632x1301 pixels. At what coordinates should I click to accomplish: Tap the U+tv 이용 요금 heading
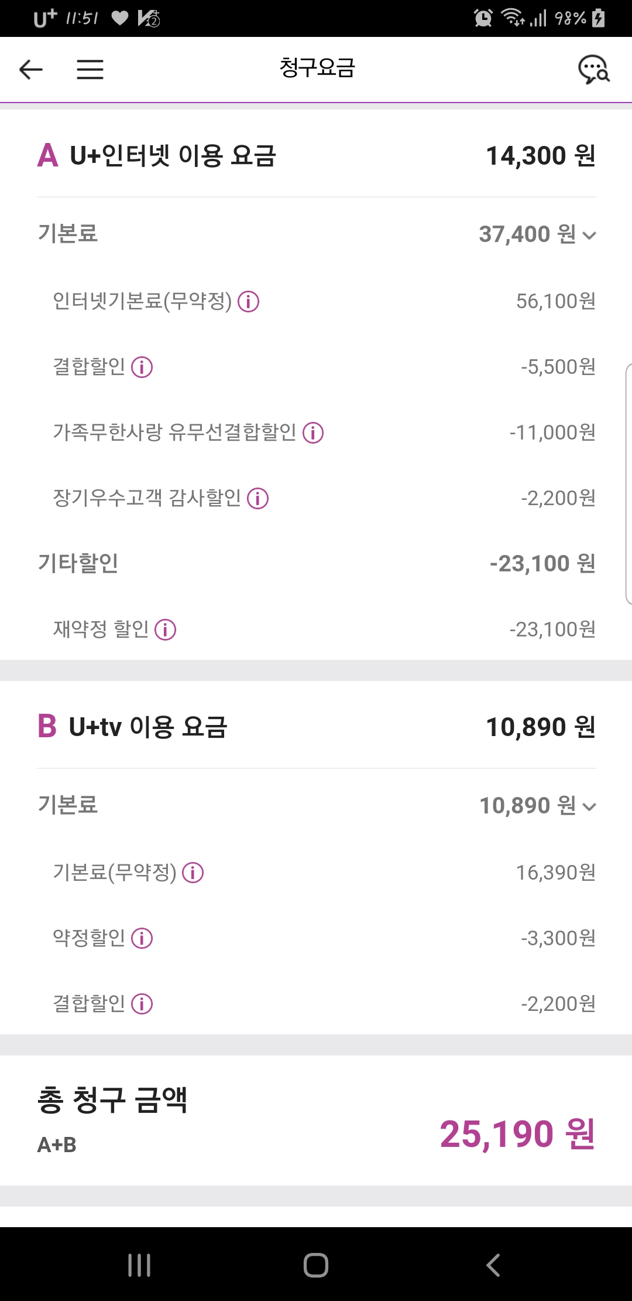pos(147,727)
